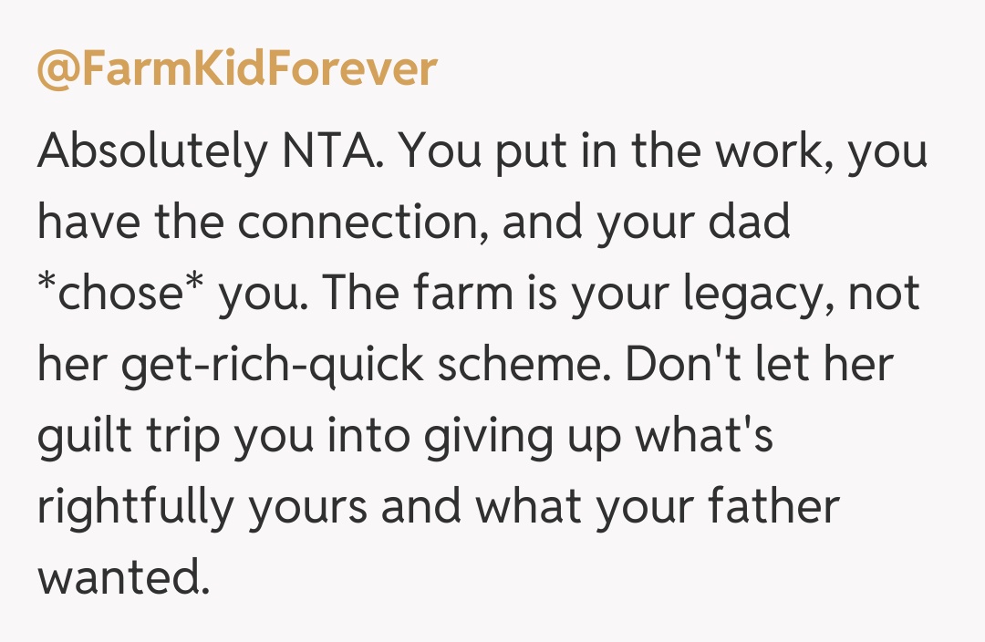985x642 pixels.
Task: Click the word "connection" in the comment
Action: pyautogui.click(x=361, y=223)
